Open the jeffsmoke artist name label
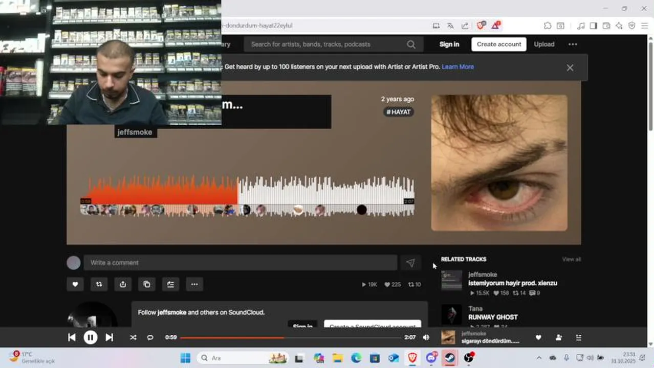The image size is (654, 368). (x=135, y=132)
